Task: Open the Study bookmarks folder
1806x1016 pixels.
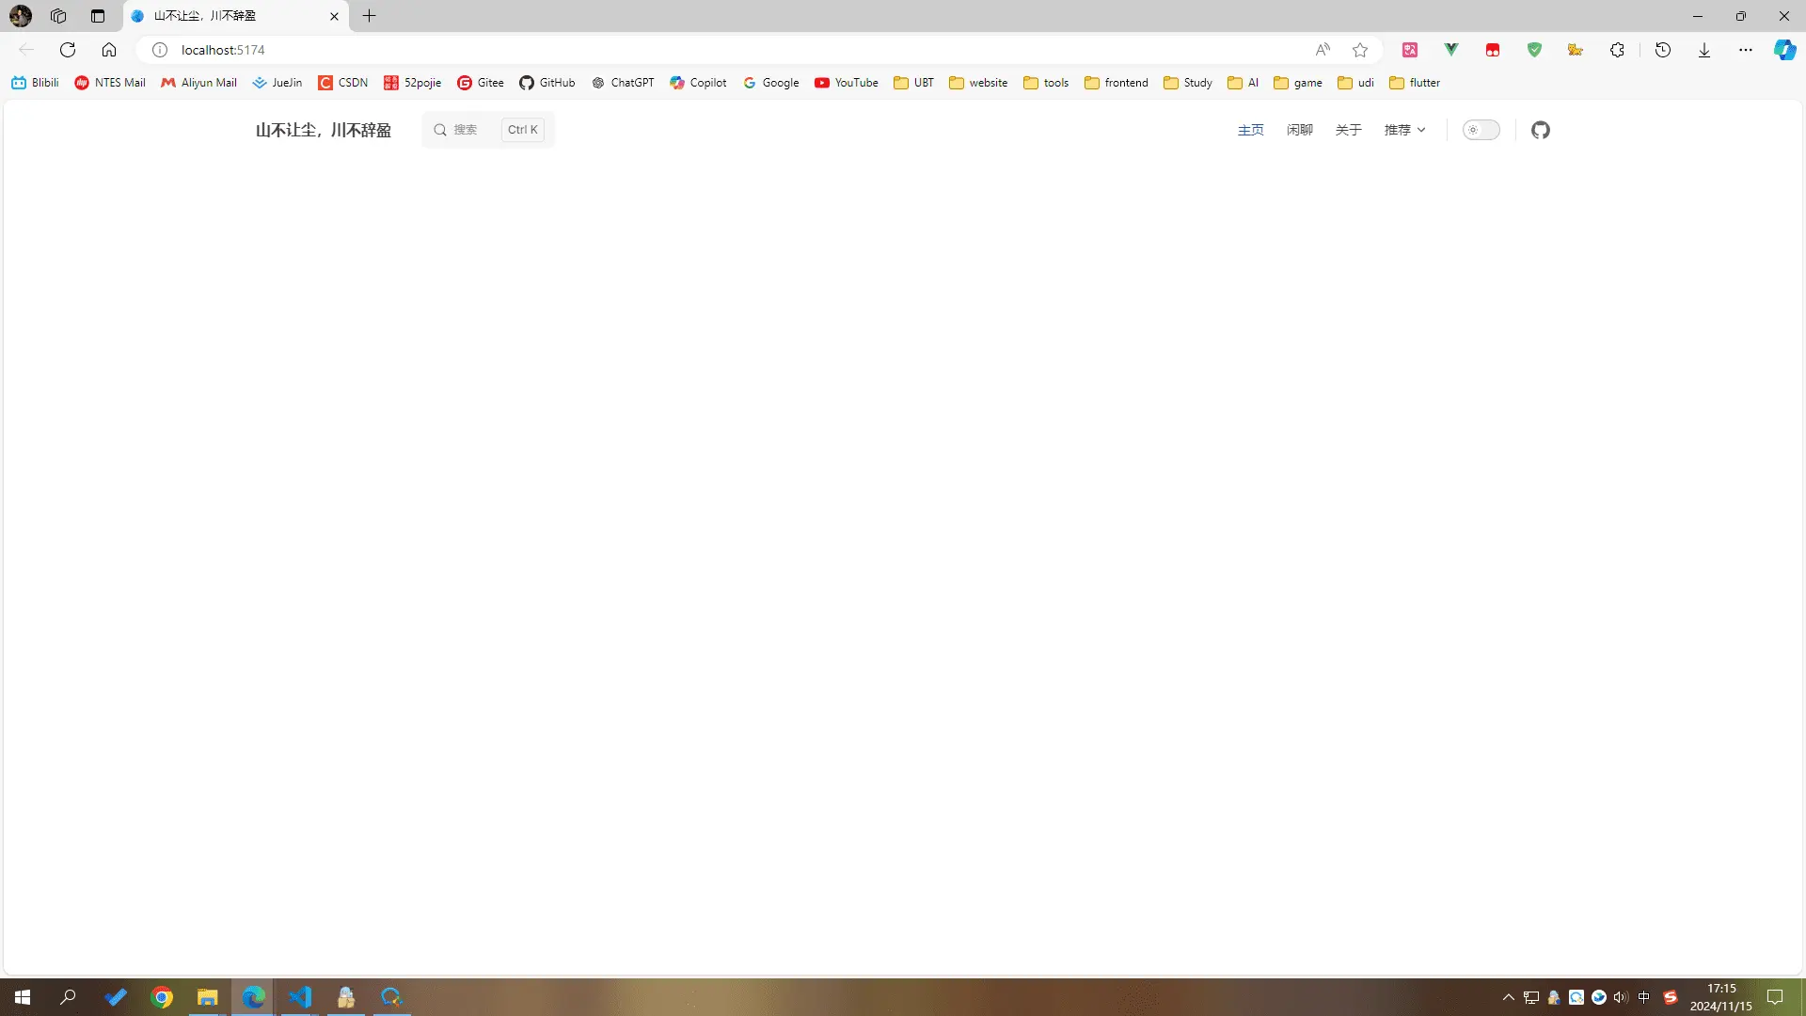Action: coord(1187,83)
